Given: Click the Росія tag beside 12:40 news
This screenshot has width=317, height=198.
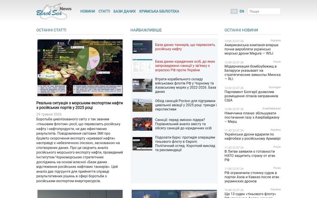Looking at the screenshot, I should pos(277,62).
